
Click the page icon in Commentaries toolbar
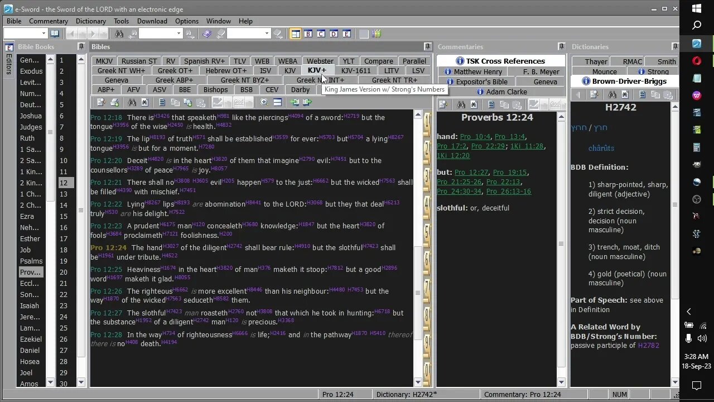coord(491,104)
